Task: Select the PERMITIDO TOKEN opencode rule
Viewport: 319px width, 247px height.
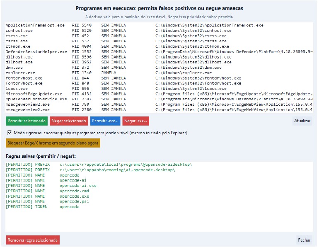Action: [159, 207]
